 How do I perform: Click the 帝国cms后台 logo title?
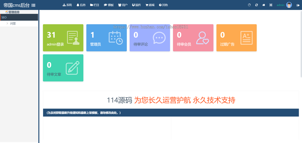click(x=17, y=5)
